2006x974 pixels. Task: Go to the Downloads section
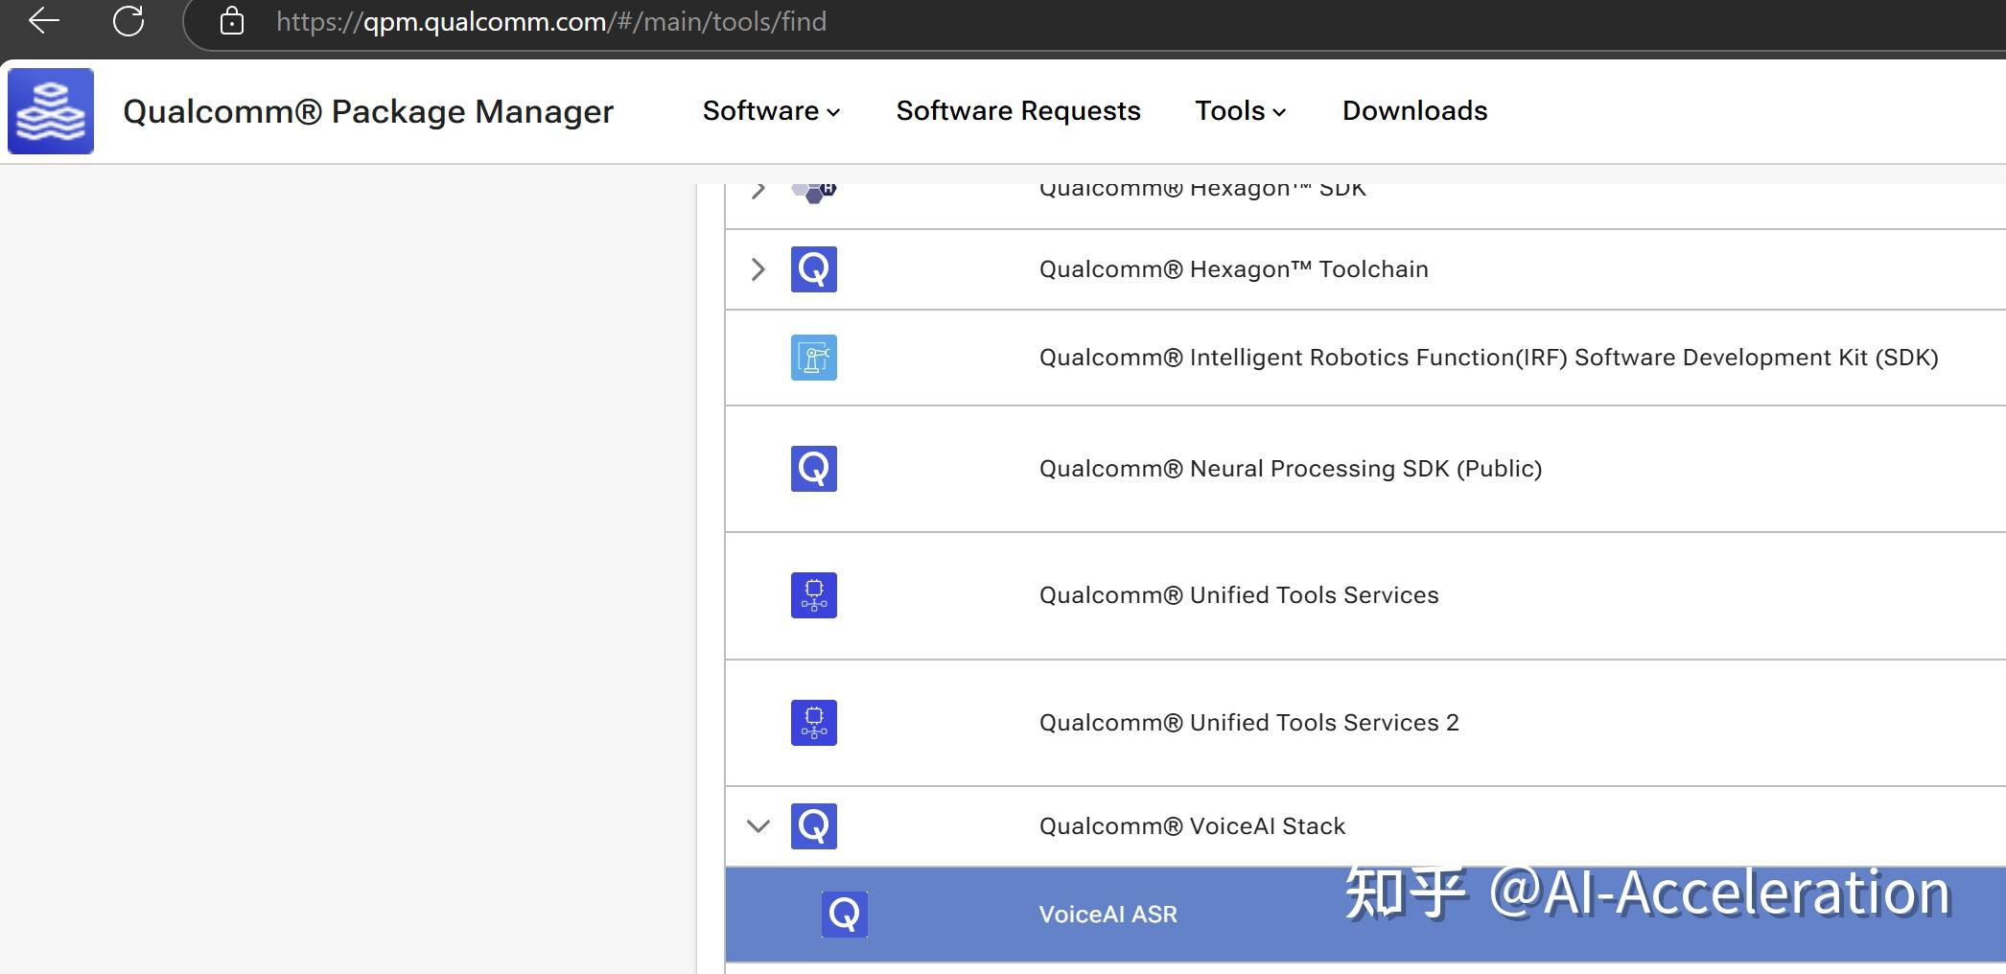tap(1413, 110)
